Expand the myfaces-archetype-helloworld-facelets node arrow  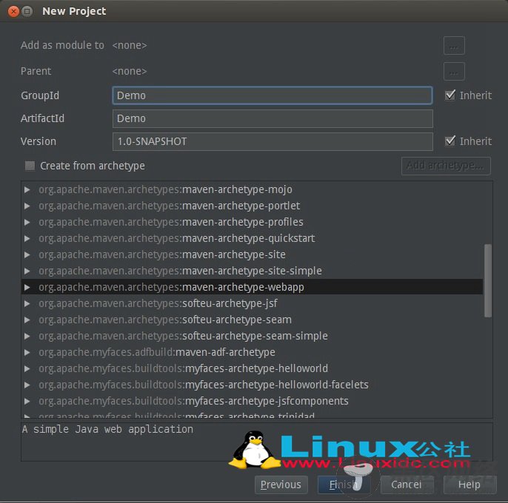(x=27, y=385)
